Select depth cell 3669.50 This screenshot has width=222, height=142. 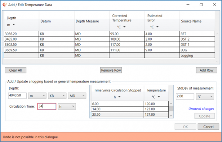(21, 50)
